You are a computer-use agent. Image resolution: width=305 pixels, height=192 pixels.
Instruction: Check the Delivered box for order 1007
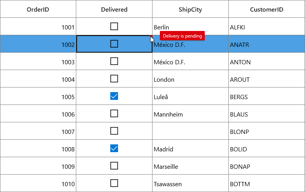pos(114,131)
